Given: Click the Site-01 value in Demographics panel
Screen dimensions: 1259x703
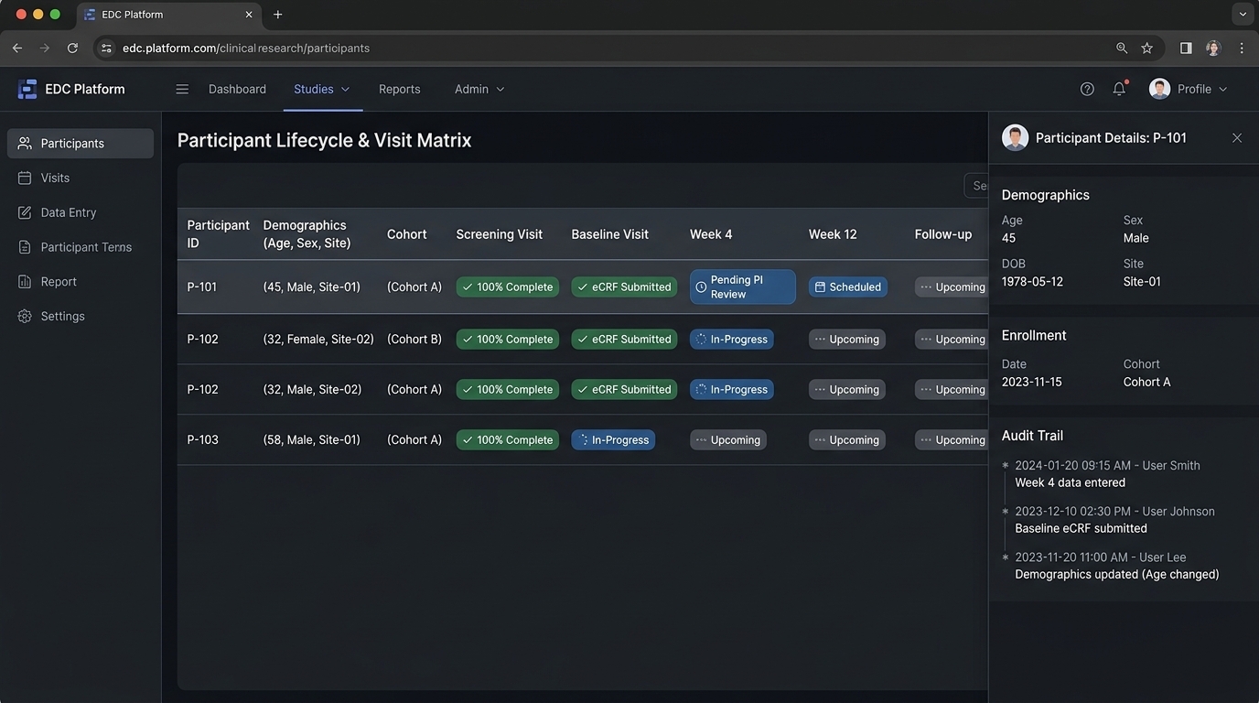Looking at the screenshot, I should (1142, 281).
